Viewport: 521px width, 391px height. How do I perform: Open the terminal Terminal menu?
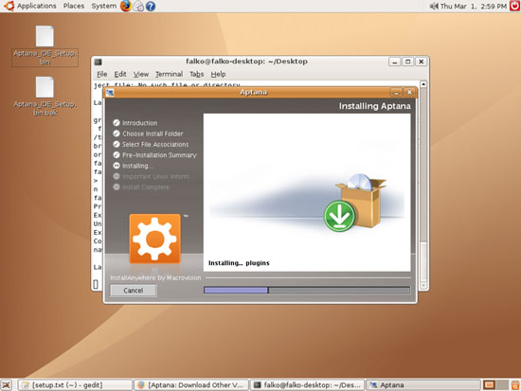pyautogui.click(x=170, y=74)
